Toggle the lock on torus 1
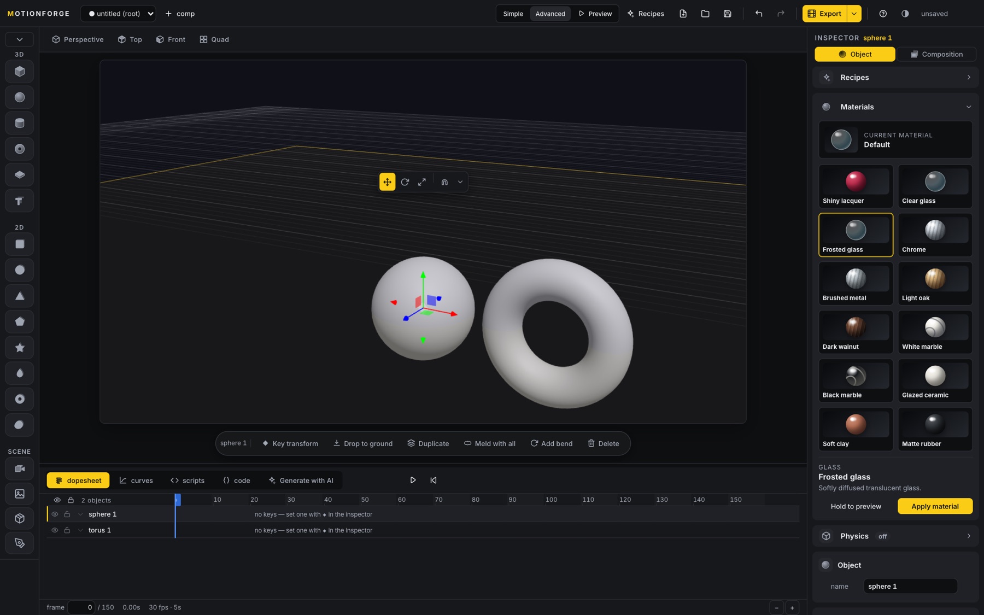Image resolution: width=984 pixels, height=615 pixels. (67, 530)
